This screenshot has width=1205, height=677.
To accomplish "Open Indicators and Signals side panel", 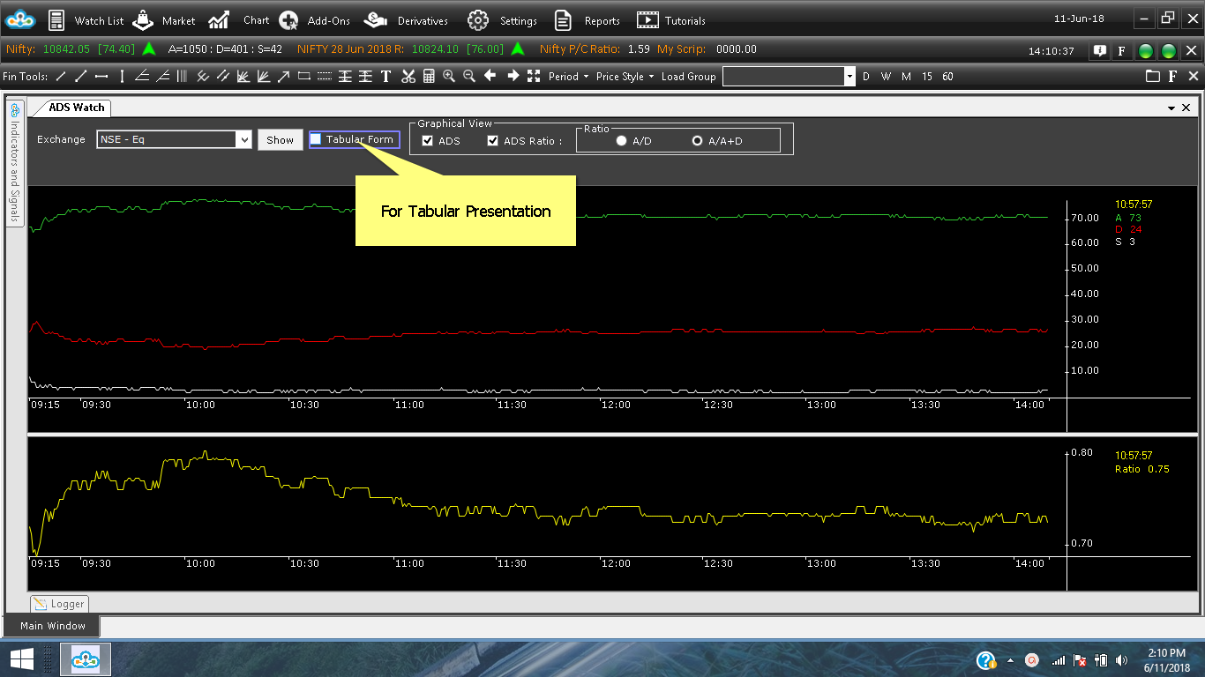I will [15, 163].
